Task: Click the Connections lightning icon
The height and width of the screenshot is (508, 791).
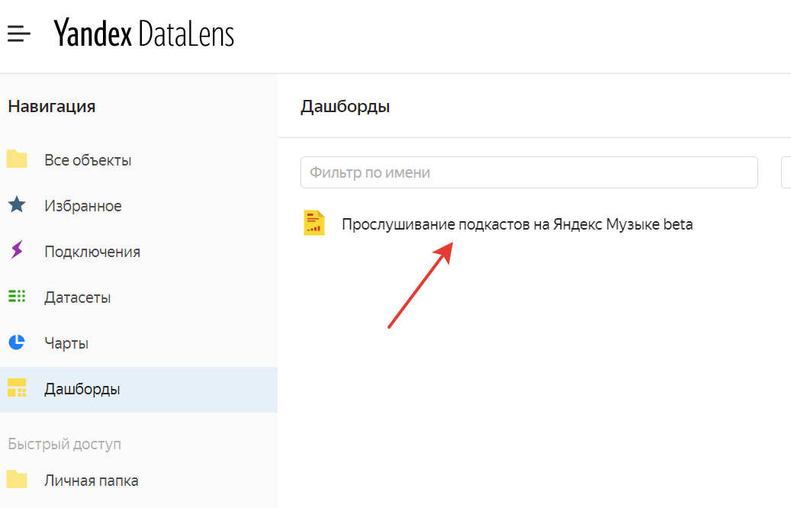Action: click(x=17, y=250)
